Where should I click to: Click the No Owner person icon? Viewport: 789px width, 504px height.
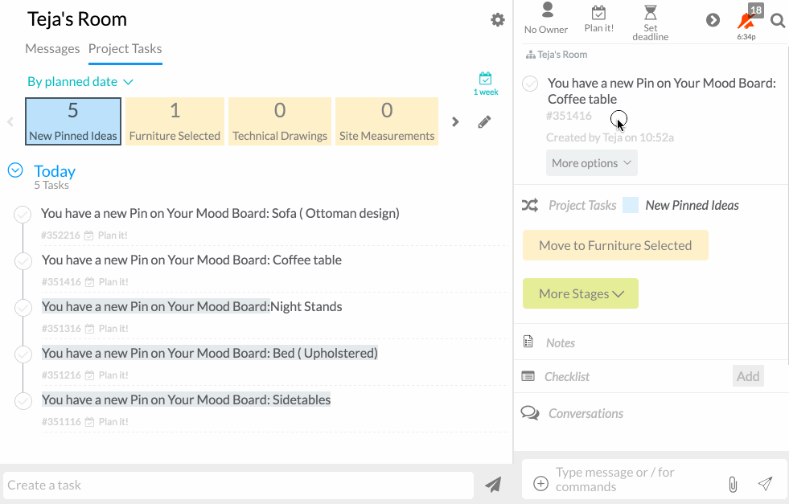tap(547, 11)
